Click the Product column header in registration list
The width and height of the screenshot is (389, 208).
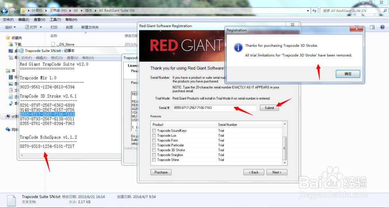[183, 125]
